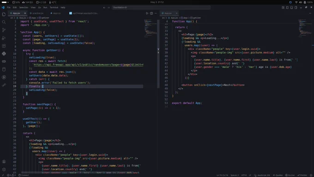Viewport: 314px width, 177px height.
Task: Click the Go Live status bar button
Action: pos(290,175)
